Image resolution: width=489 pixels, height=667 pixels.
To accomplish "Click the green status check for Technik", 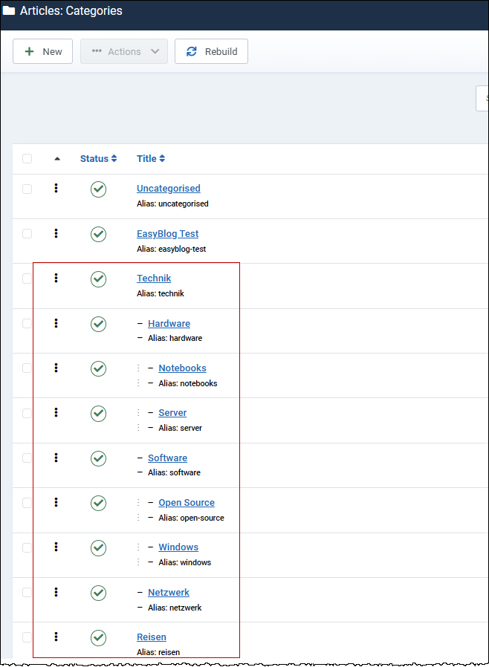I will pyautogui.click(x=98, y=279).
